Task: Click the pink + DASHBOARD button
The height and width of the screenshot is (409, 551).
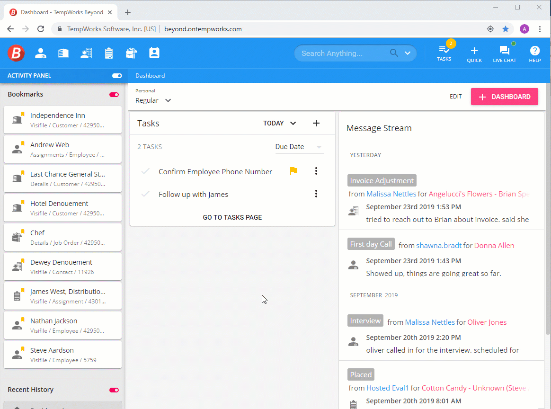Action: click(x=504, y=97)
